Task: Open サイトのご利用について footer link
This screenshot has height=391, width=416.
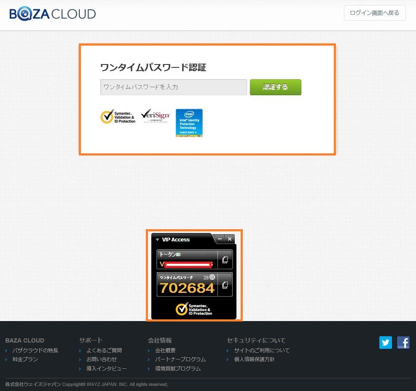Action: pyautogui.click(x=262, y=350)
